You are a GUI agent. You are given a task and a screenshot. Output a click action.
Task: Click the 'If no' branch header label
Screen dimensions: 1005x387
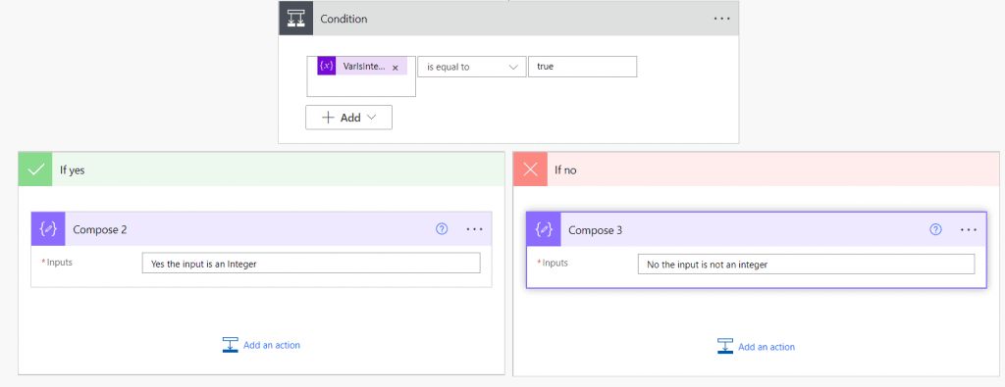[x=565, y=170]
